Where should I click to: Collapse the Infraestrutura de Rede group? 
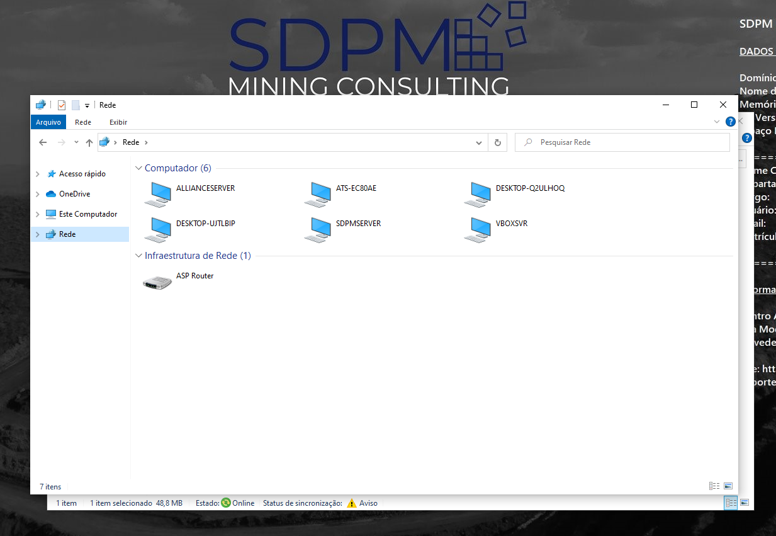click(138, 256)
